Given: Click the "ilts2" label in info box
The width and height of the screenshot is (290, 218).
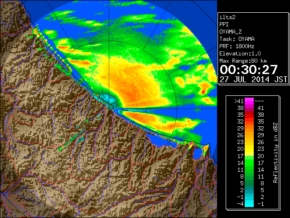Looking at the screenshot, I should [x=227, y=17].
